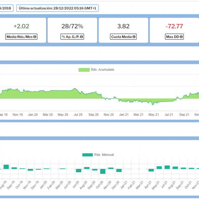Click the Dec-20 negative monthly bar
199x199 pixels.
[119, 170]
